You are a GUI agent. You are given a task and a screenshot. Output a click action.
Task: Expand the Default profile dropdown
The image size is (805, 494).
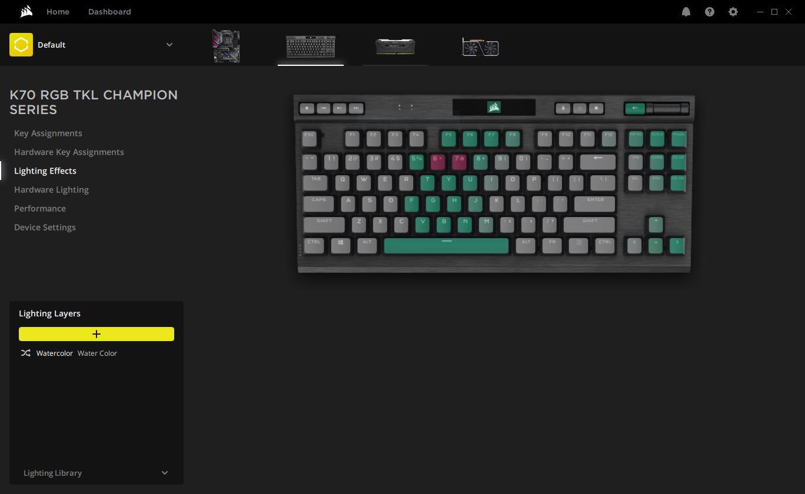click(169, 45)
